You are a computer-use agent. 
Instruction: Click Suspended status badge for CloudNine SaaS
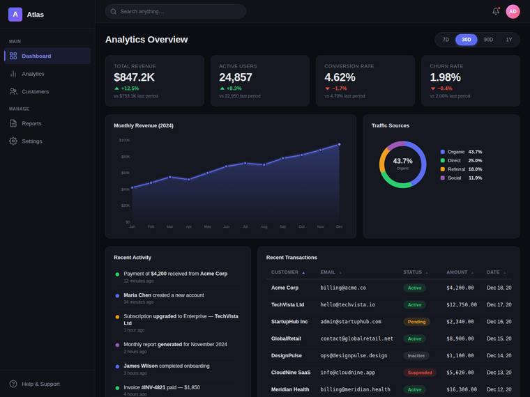[420, 373]
